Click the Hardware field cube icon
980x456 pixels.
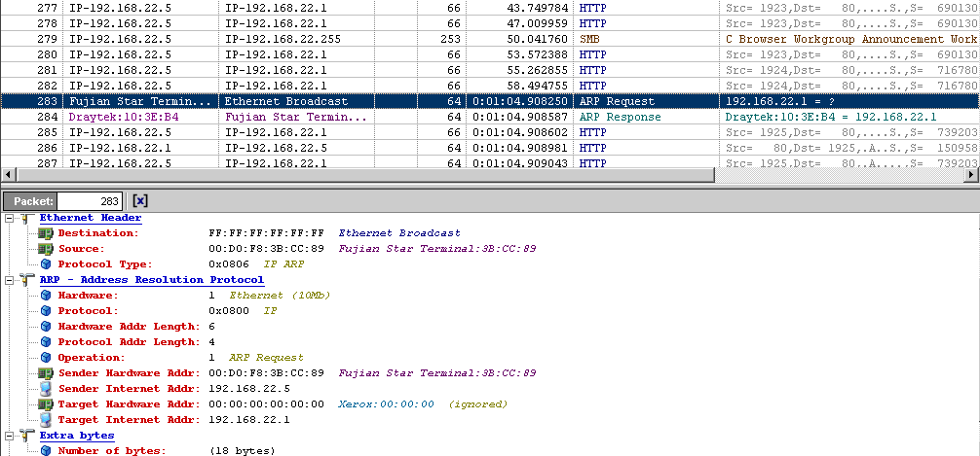[46, 296]
